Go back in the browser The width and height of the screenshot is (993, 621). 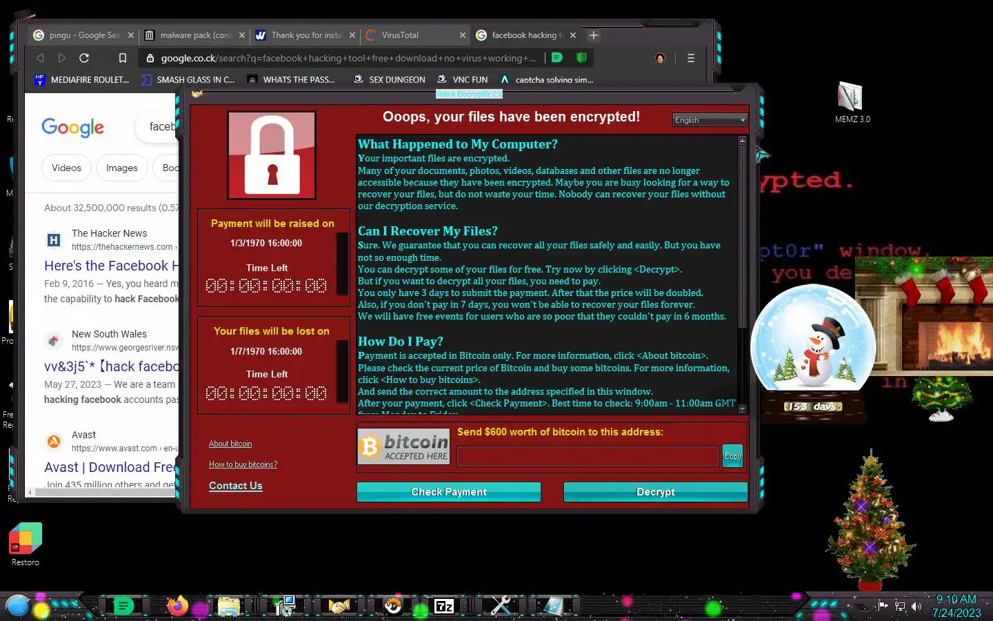click(40, 58)
